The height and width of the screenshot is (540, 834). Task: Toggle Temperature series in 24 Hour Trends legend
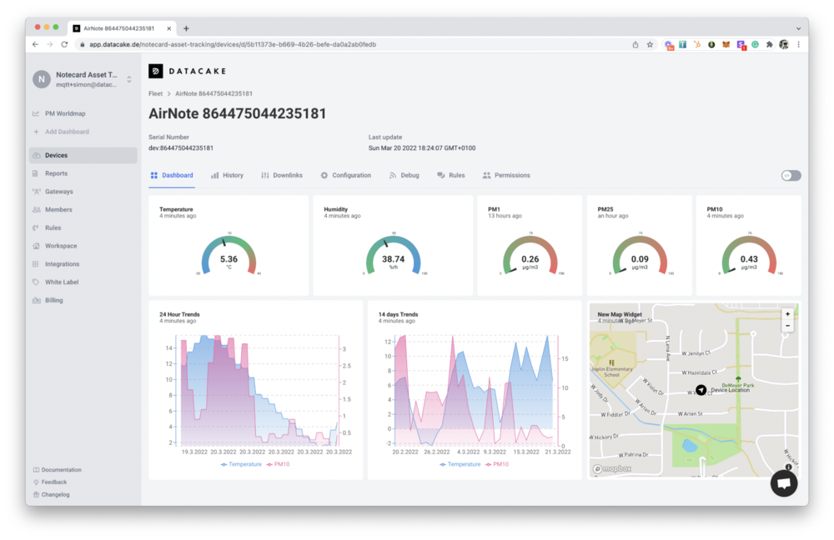(241, 464)
